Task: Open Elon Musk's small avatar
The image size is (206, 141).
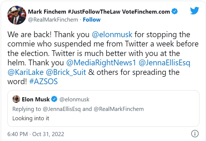Action: click(16, 99)
